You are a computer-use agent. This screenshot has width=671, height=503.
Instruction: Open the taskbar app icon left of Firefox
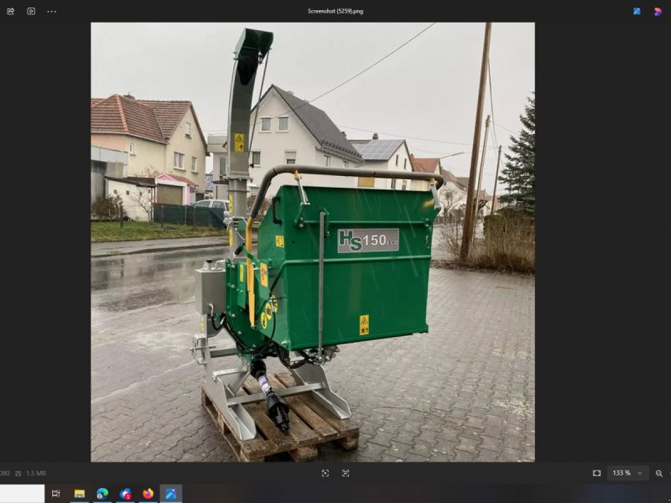(126, 494)
